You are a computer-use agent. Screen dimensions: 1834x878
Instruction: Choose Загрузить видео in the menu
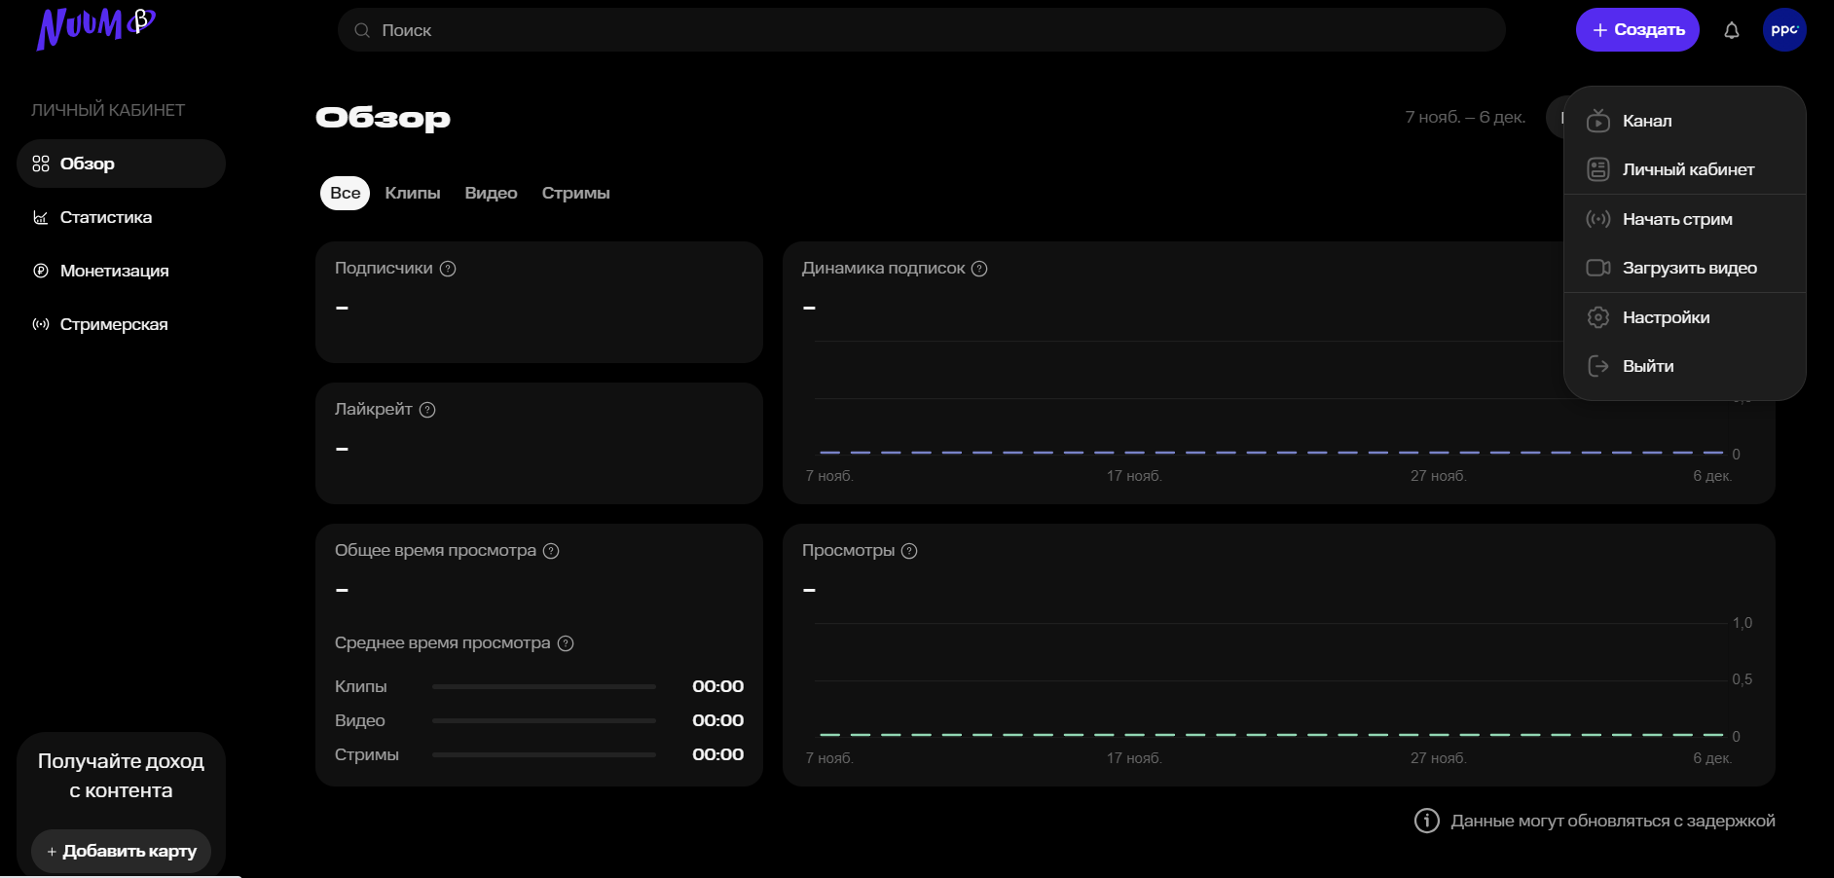point(1689,268)
